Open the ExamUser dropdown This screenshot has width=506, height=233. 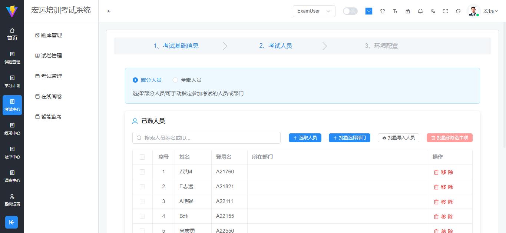314,11
